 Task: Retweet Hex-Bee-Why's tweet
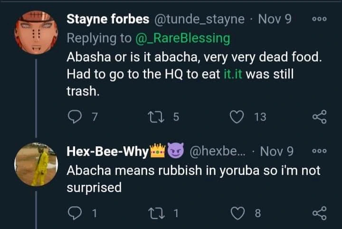[155, 214]
